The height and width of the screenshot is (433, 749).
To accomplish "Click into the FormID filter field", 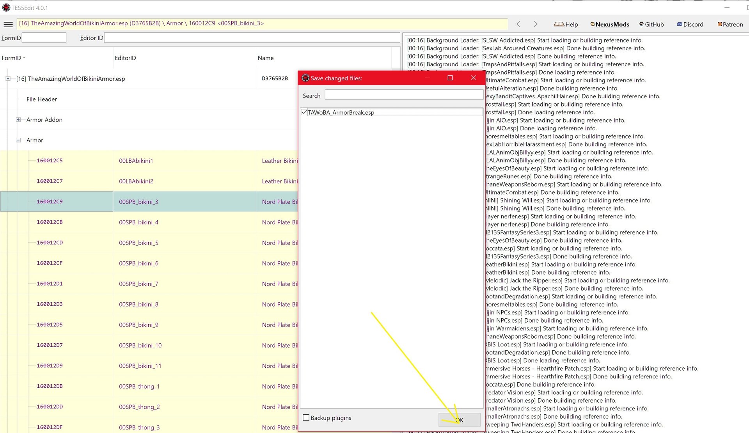I will (x=44, y=38).
